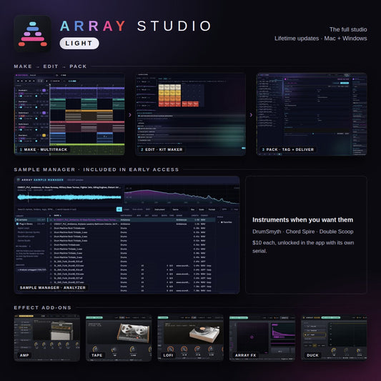This screenshot has height=381, width=381.
Task: Click the LIGHT edition badge
Action: tap(79, 44)
